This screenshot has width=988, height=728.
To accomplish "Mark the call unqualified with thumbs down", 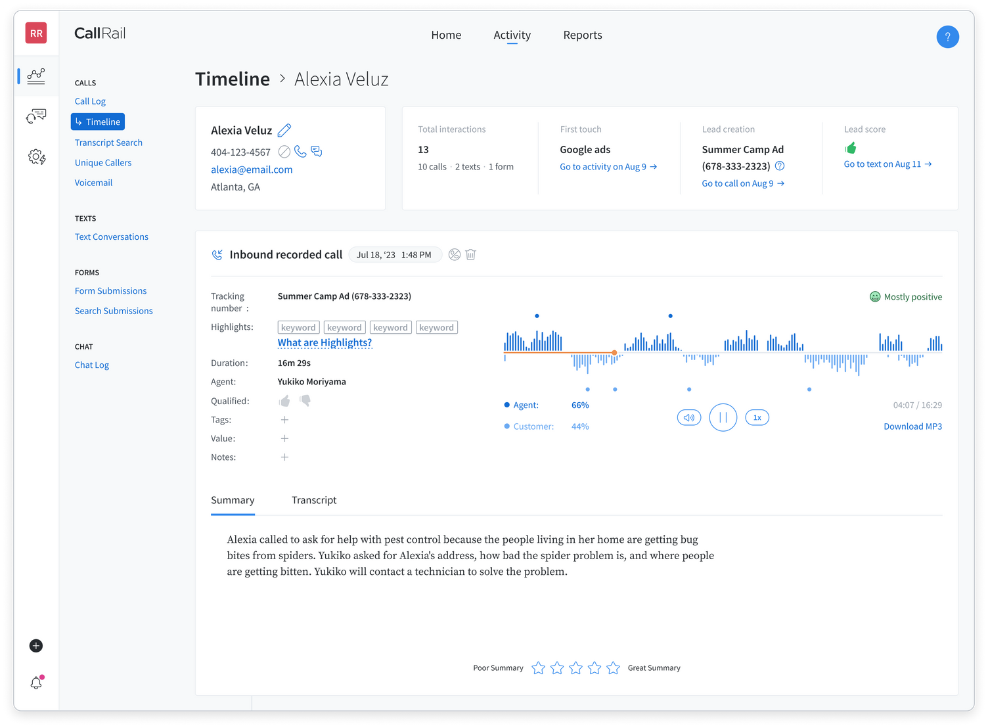I will coord(304,400).
